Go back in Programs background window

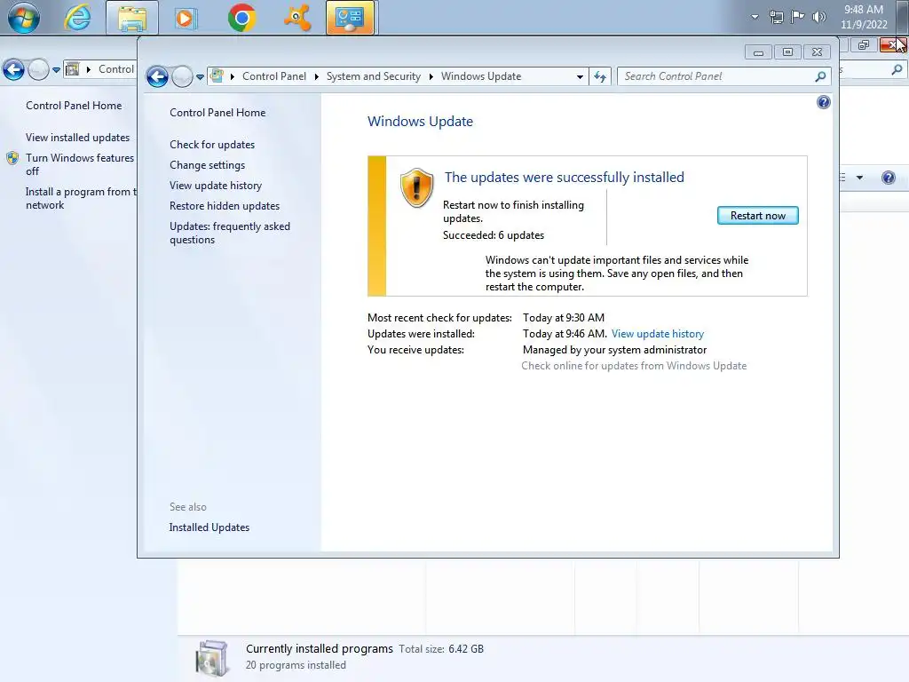pyautogui.click(x=14, y=70)
